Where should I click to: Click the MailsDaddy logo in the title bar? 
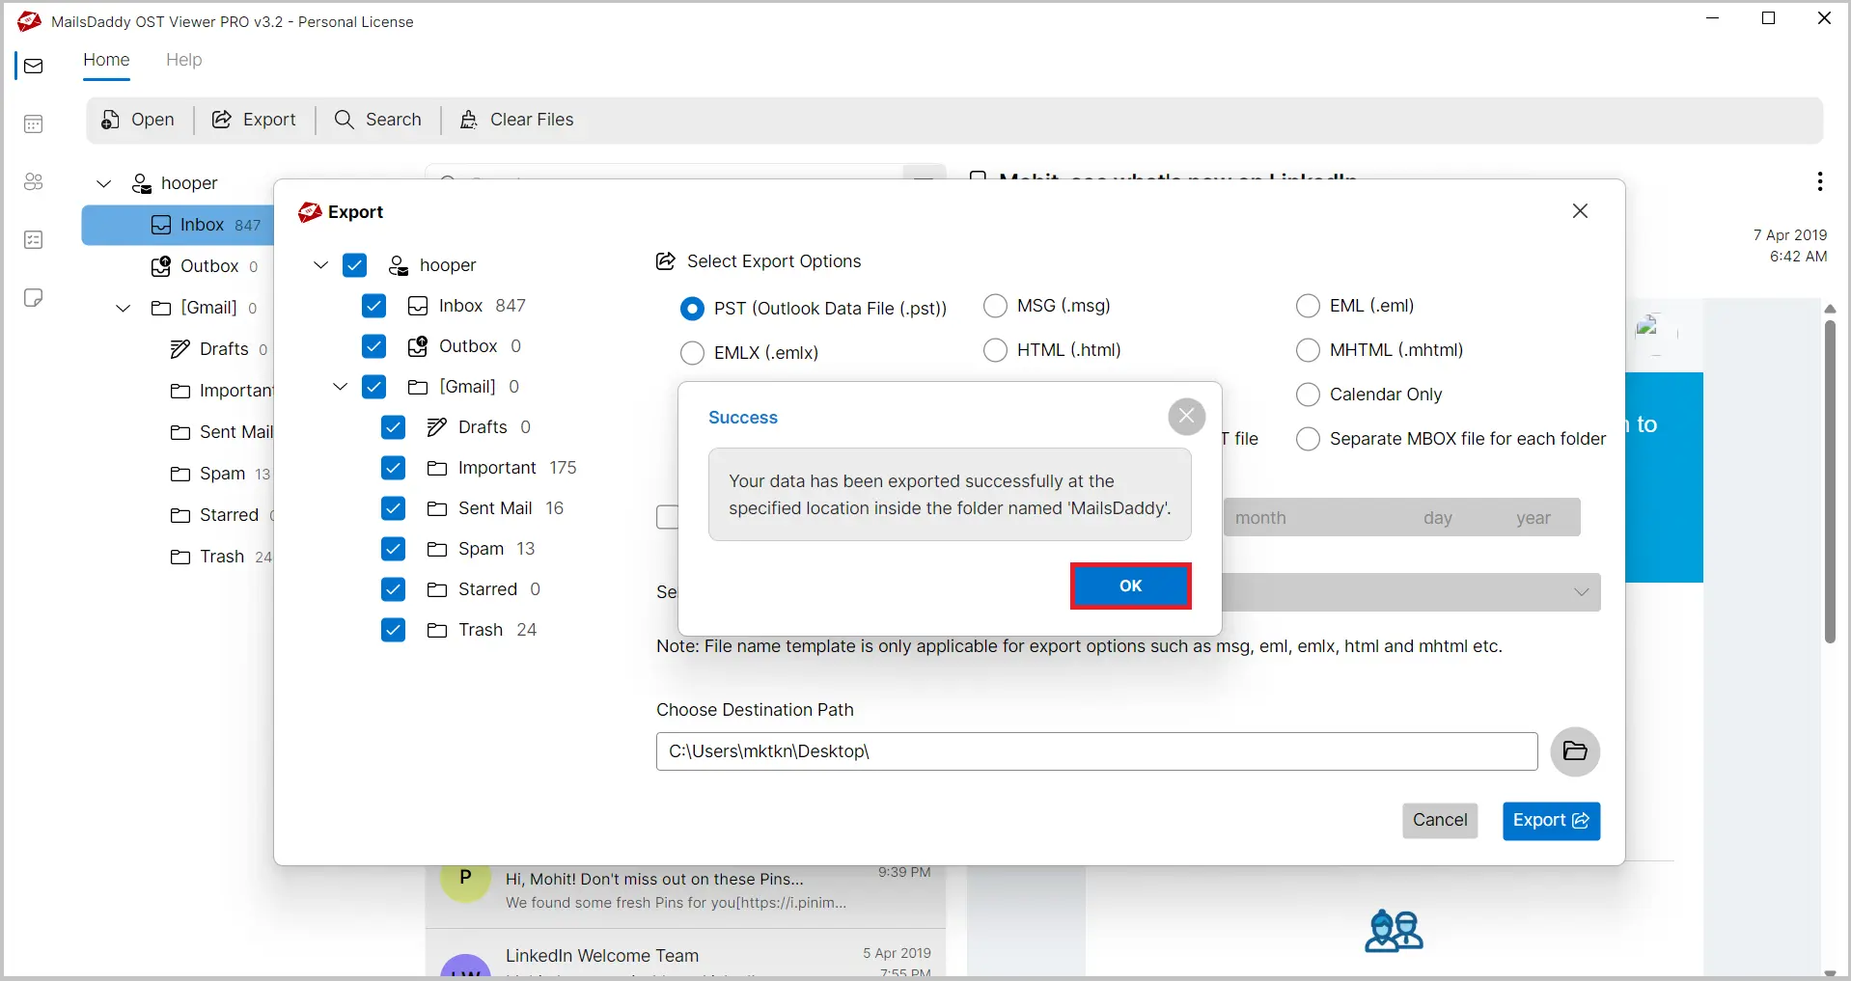pyautogui.click(x=29, y=21)
